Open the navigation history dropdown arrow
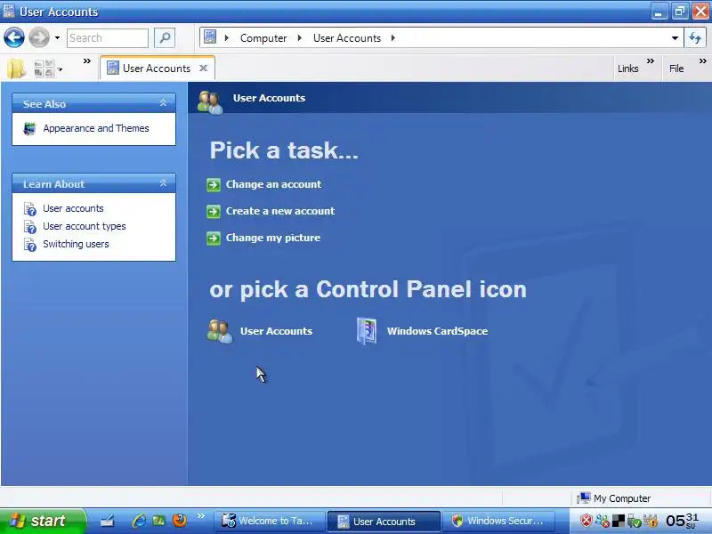This screenshot has height=534, width=712. coord(57,37)
